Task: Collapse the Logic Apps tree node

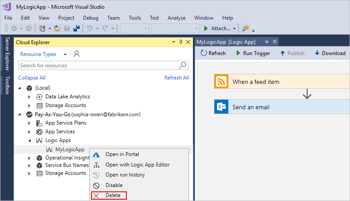Action: point(29,140)
